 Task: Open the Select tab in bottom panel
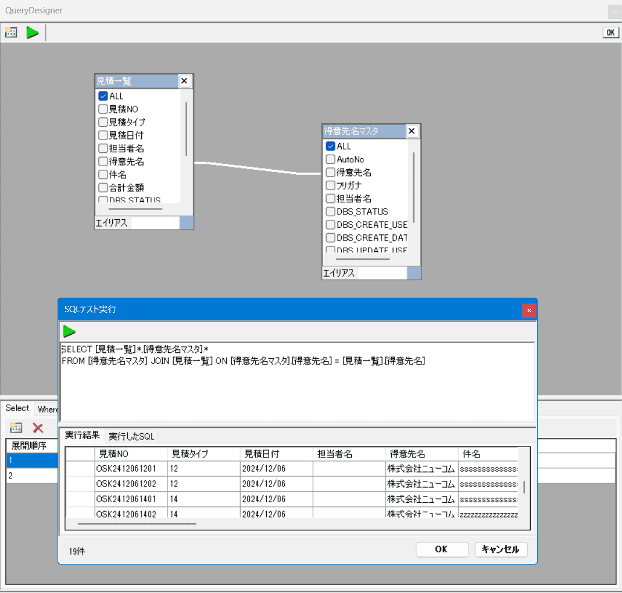tap(17, 408)
